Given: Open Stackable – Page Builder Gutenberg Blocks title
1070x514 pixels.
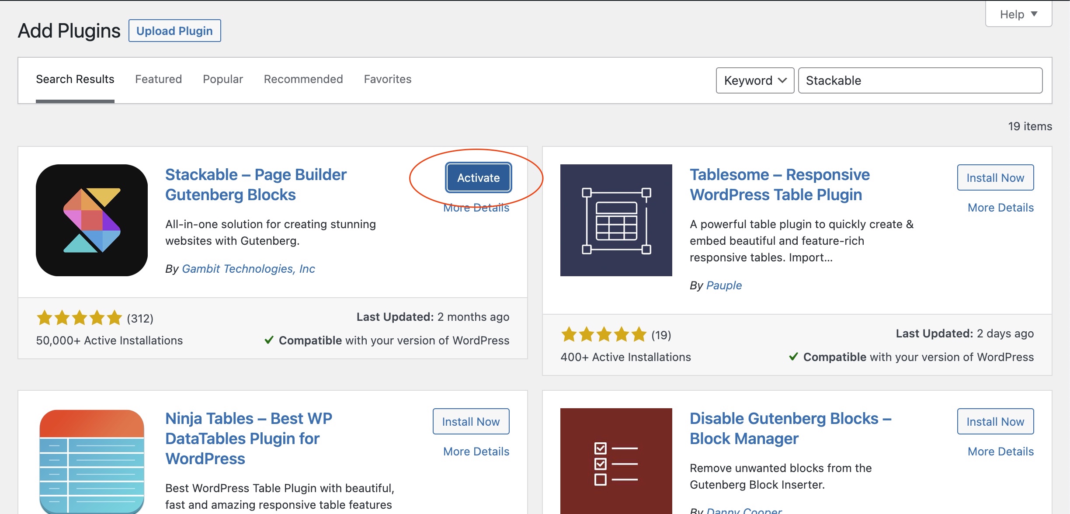Looking at the screenshot, I should tap(256, 184).
